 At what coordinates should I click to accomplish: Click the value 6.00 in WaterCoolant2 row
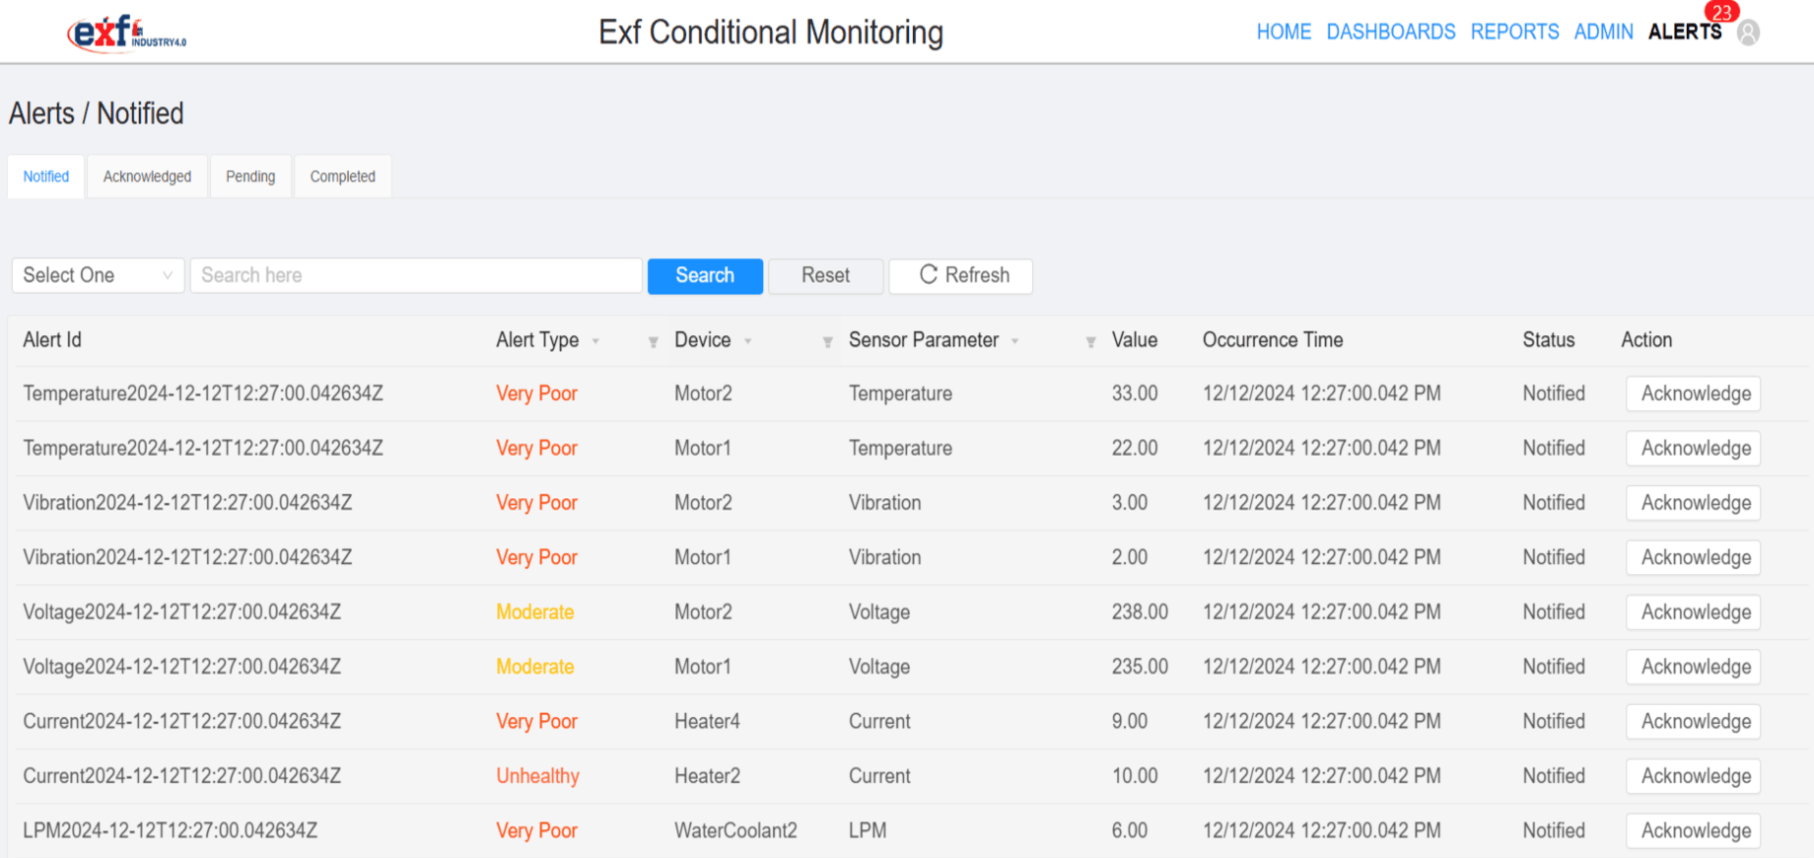click(x=1130, y=830)
